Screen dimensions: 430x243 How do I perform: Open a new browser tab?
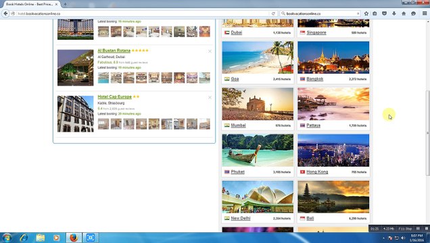65,4
